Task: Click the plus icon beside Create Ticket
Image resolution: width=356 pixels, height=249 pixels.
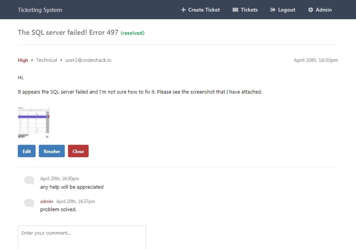Action: (183, 10)
